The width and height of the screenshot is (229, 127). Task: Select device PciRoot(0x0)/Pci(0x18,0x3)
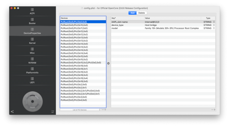83,75
